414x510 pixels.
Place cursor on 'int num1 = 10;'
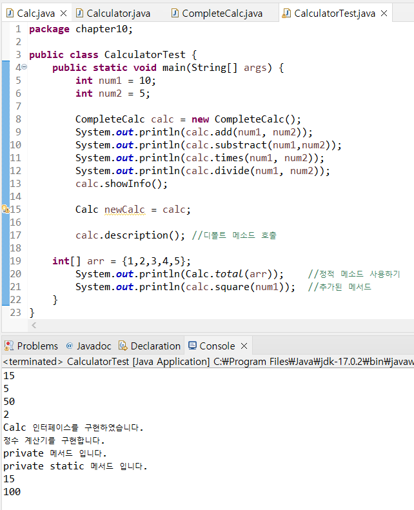click(116, 81)
